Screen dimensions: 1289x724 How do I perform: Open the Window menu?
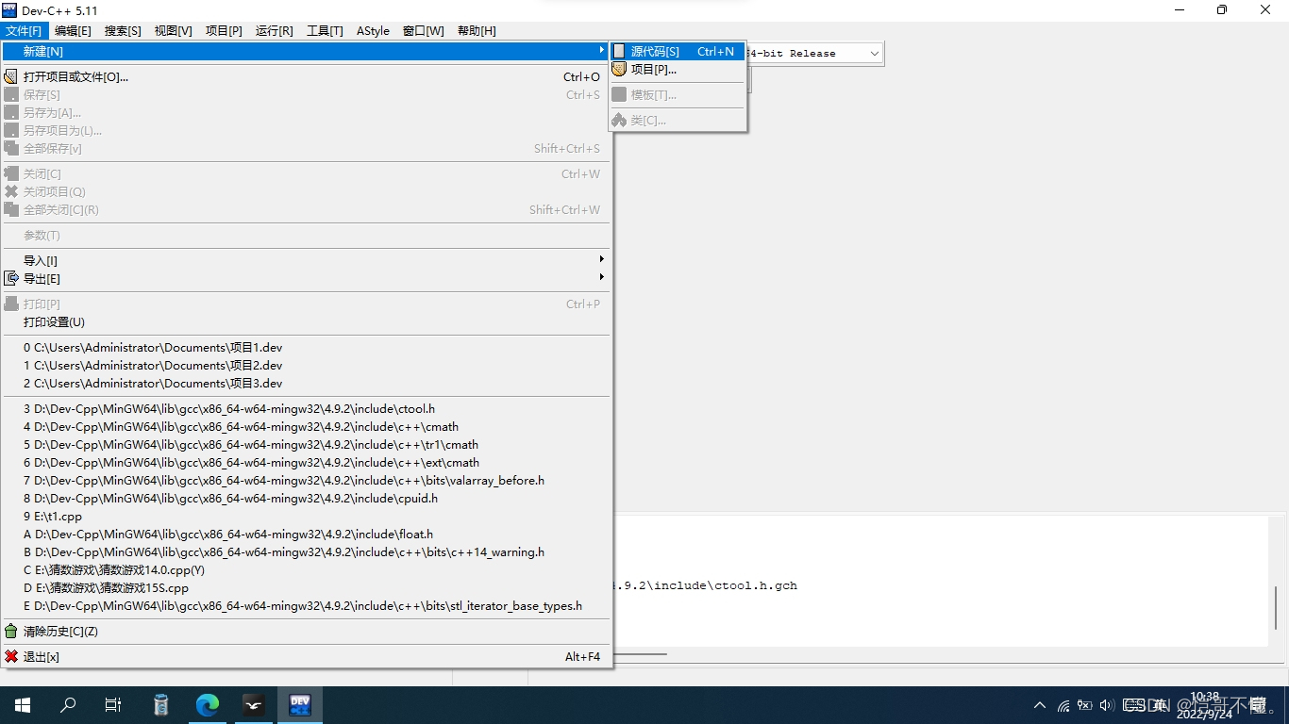pyautogui.click(x=423, y=31)
